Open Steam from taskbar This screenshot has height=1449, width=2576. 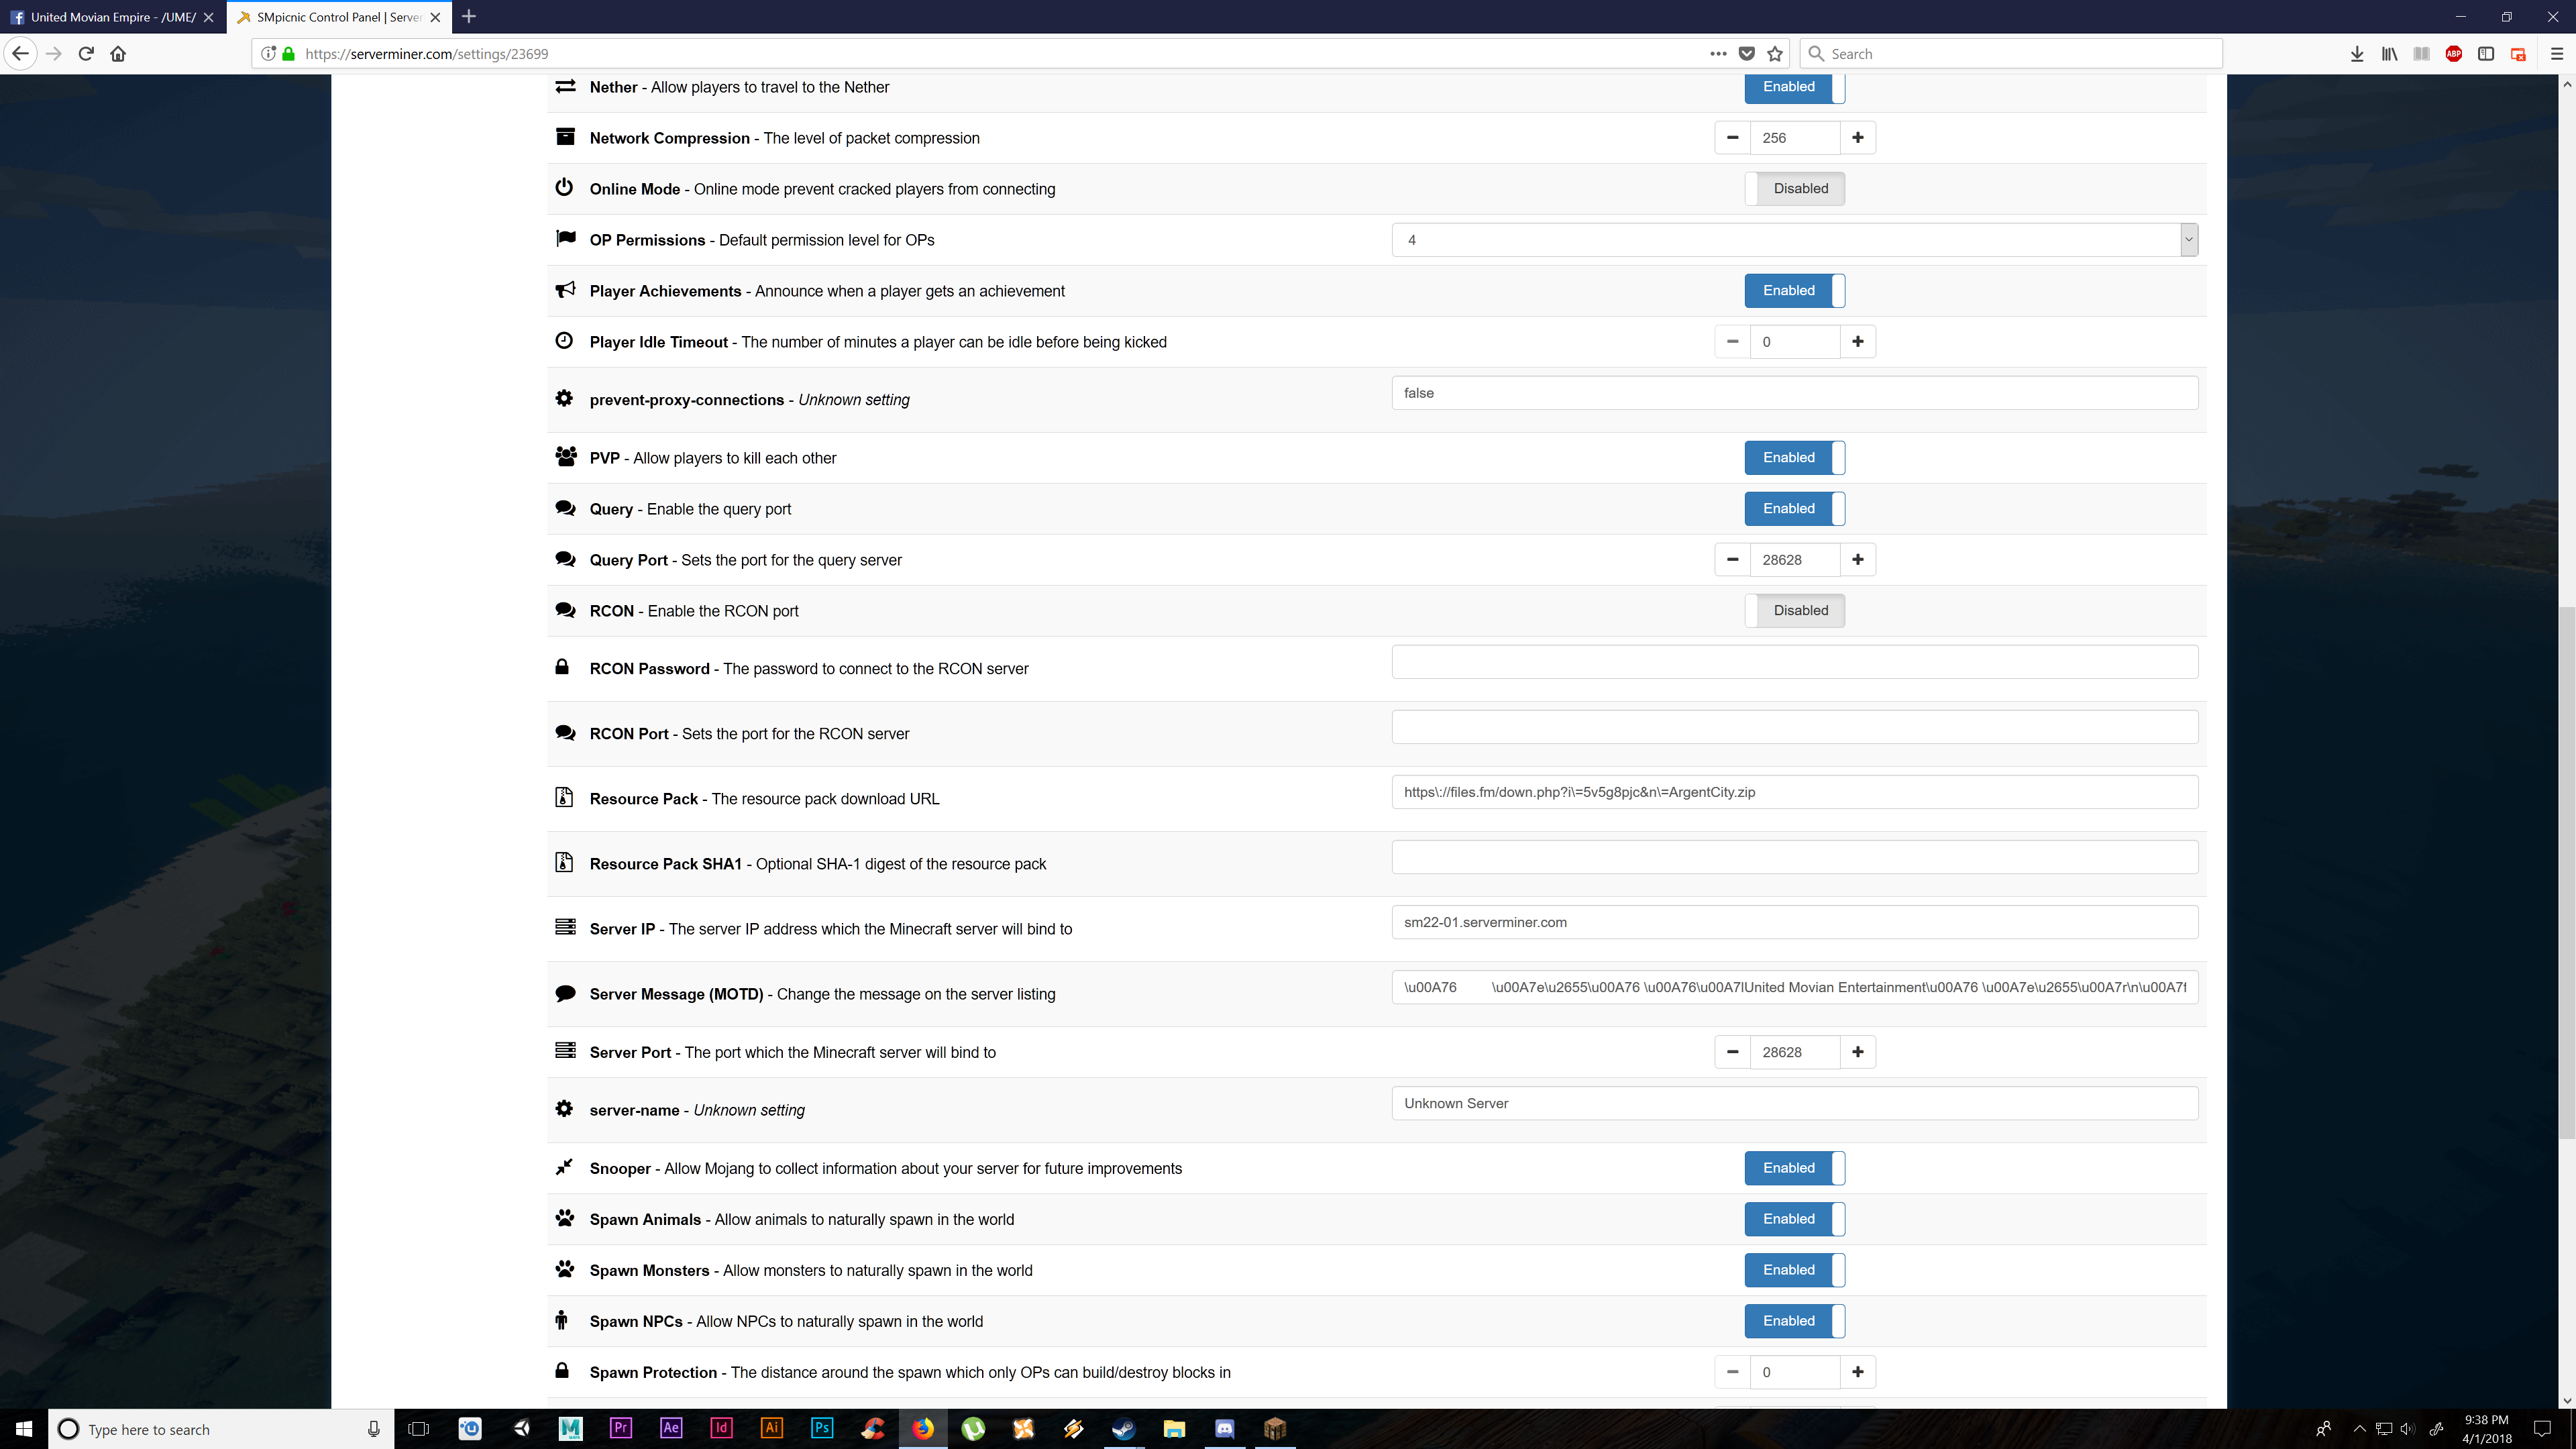pyautogui.click(x=1124, y=1428)
